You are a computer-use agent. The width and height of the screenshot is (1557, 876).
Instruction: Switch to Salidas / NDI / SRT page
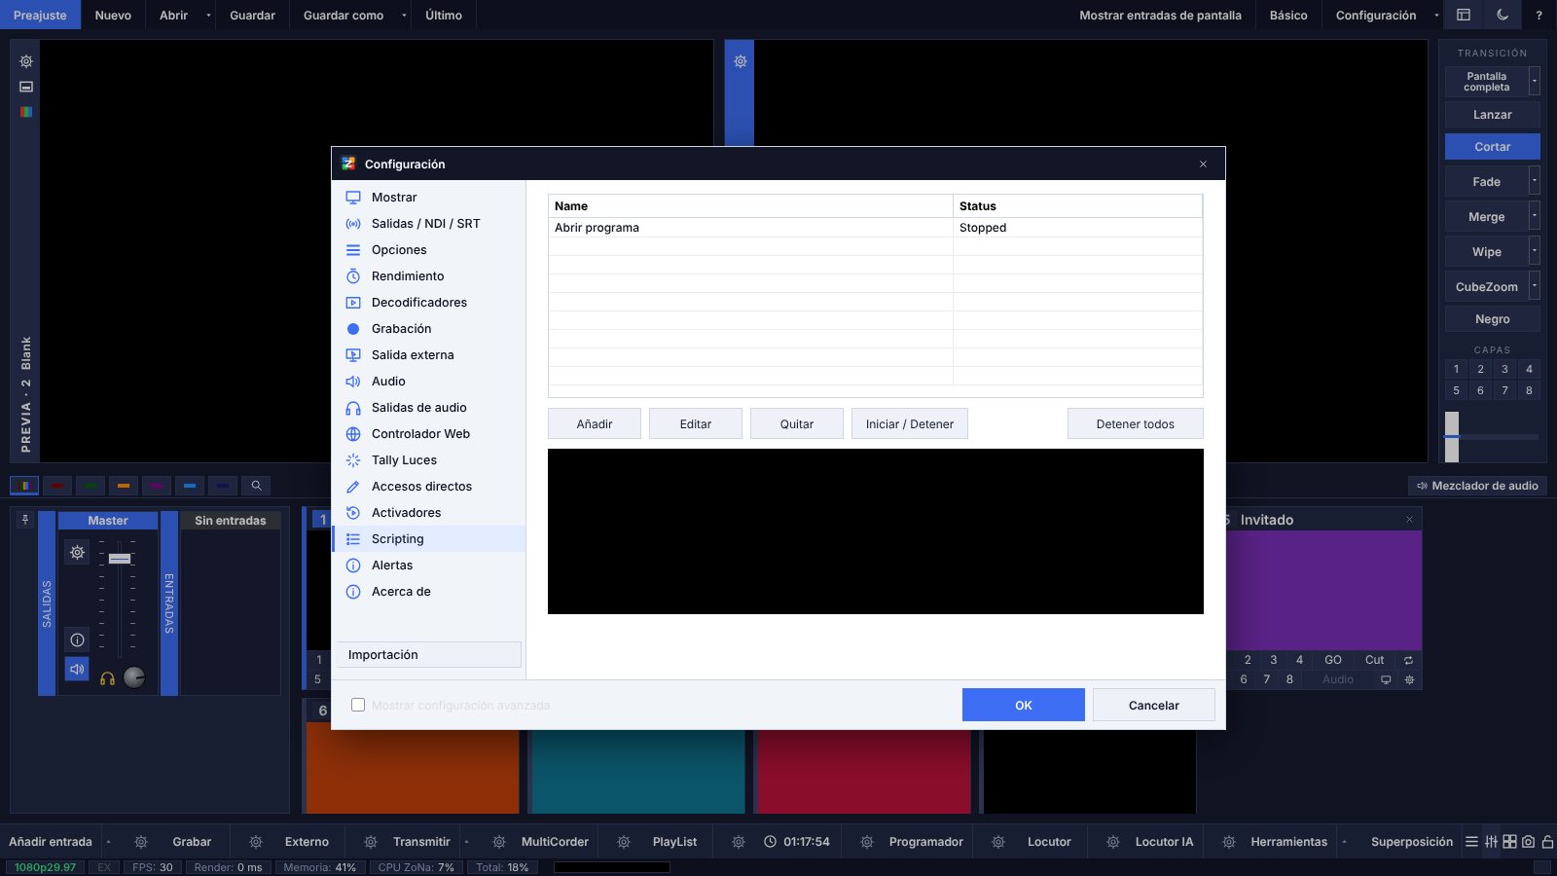point(428,224)
